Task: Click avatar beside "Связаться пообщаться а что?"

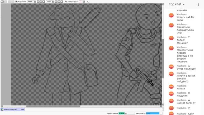Action: 171,25
